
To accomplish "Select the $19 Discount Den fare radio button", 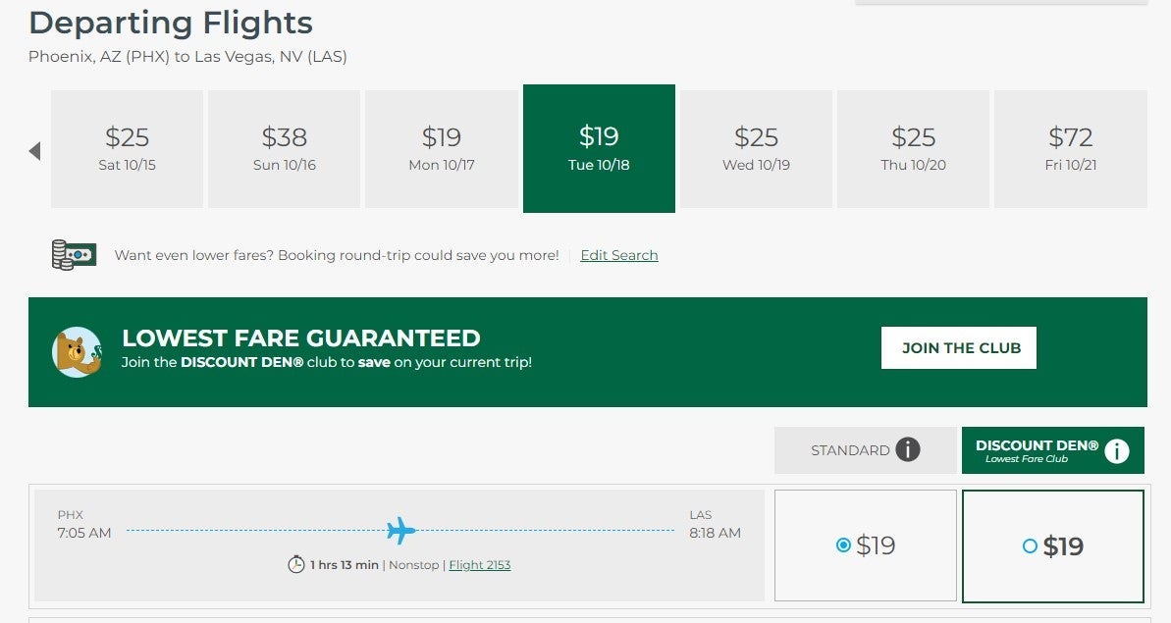I will 1030,546.
